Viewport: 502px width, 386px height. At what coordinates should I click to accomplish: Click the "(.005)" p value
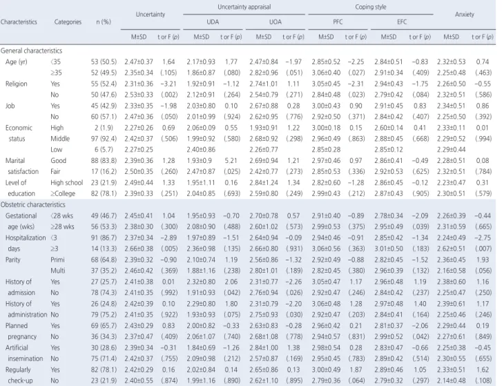tap(168, 249)
